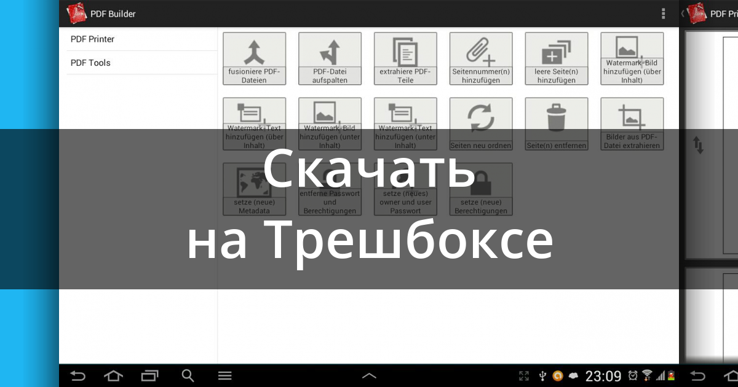
Task: Open the clock showing 23:09
Action: click(603, 376)
